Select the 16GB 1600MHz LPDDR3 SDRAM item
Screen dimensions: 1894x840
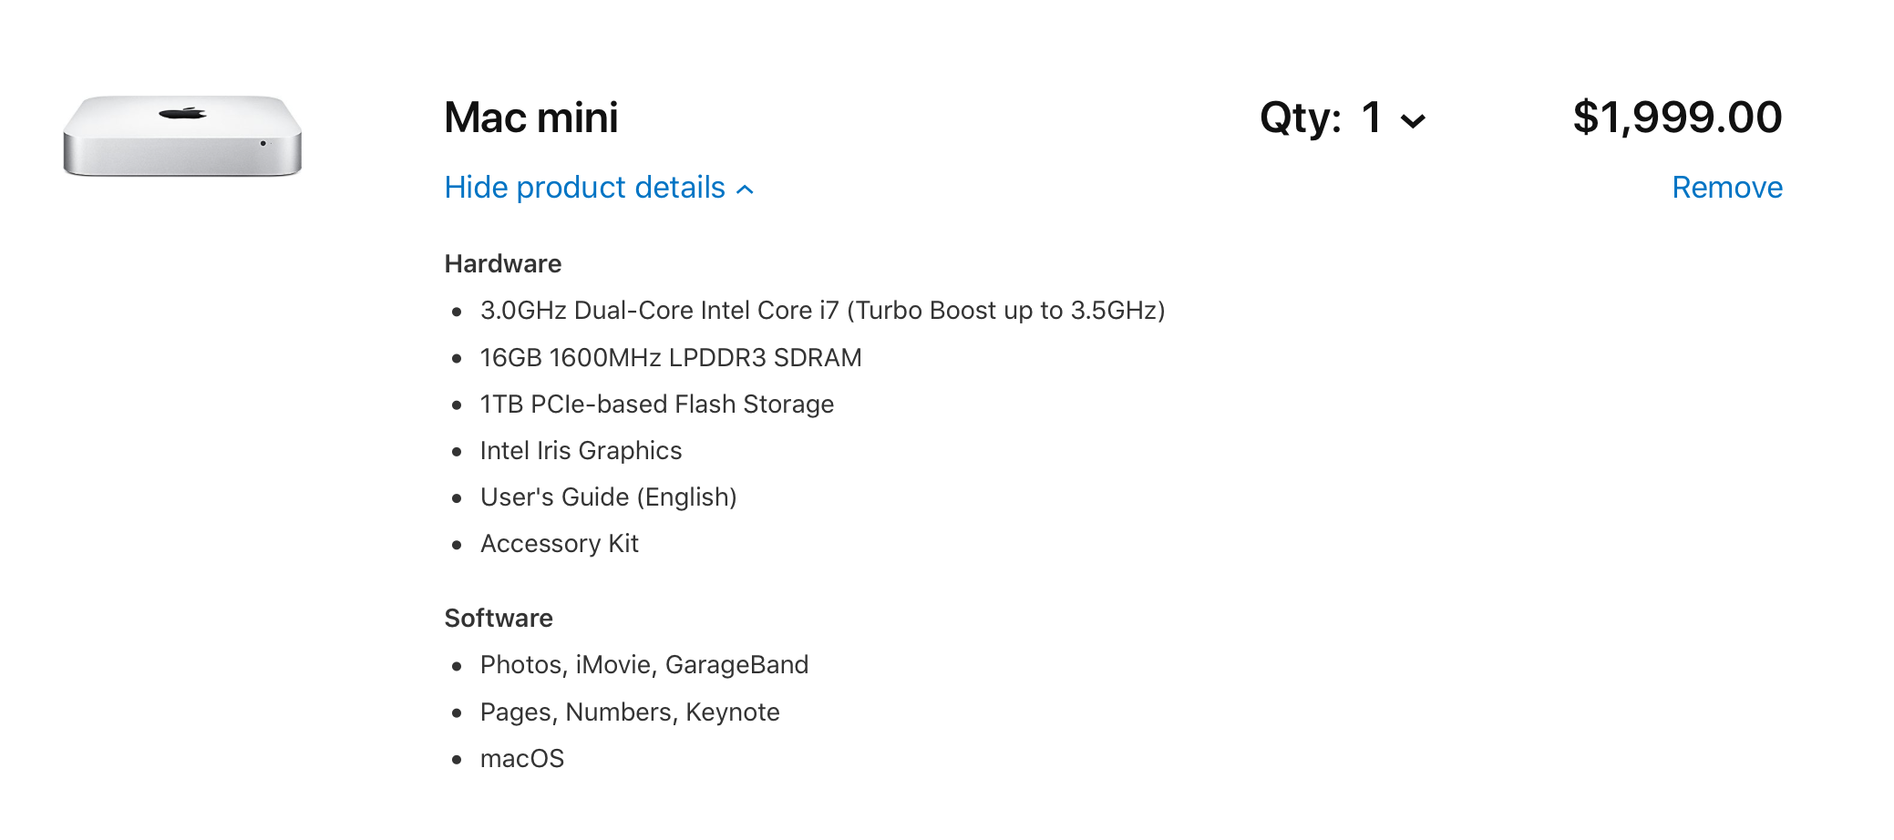tap(671, 358)
